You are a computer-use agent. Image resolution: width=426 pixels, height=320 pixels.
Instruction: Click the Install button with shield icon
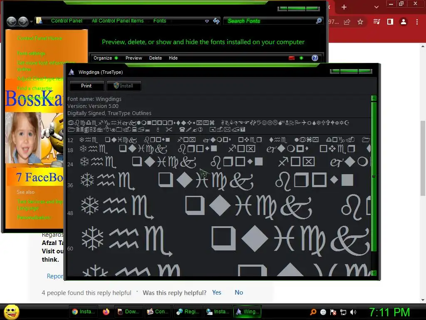point(124,86)
